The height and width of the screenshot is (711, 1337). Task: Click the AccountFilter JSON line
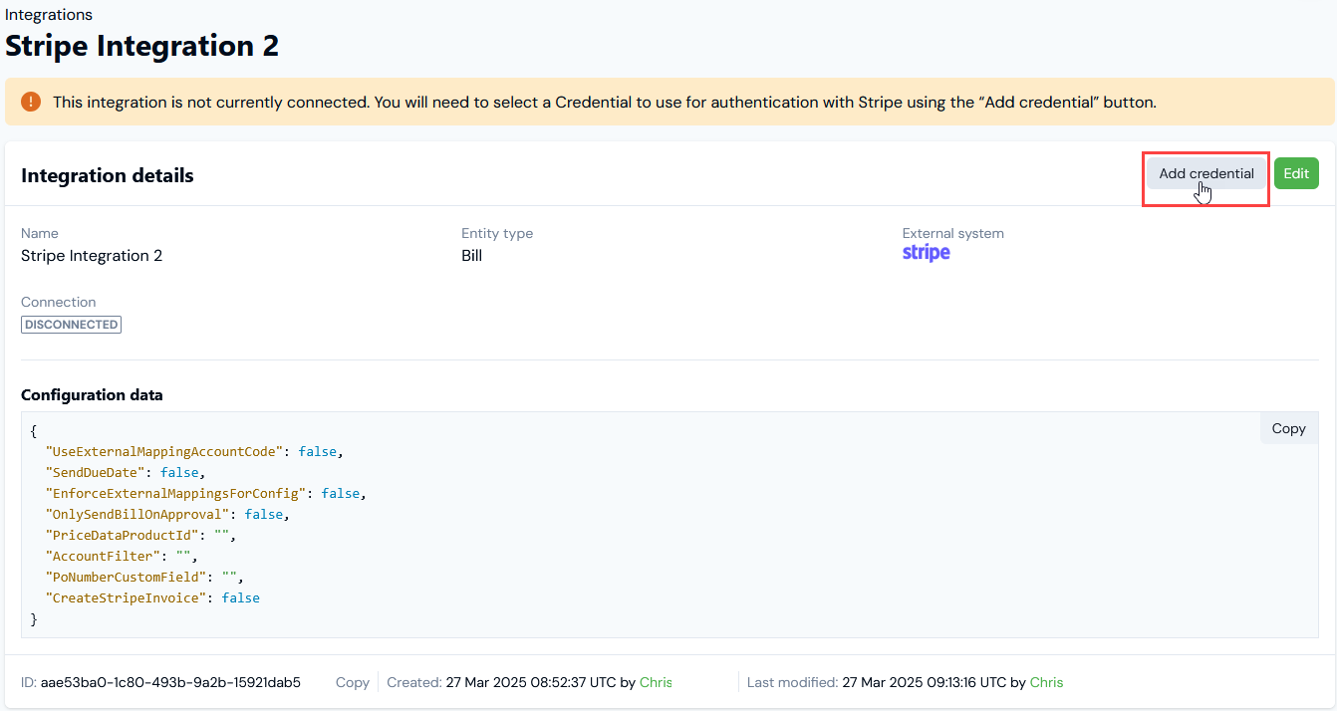pyautogui.click(x=122, y=556)
